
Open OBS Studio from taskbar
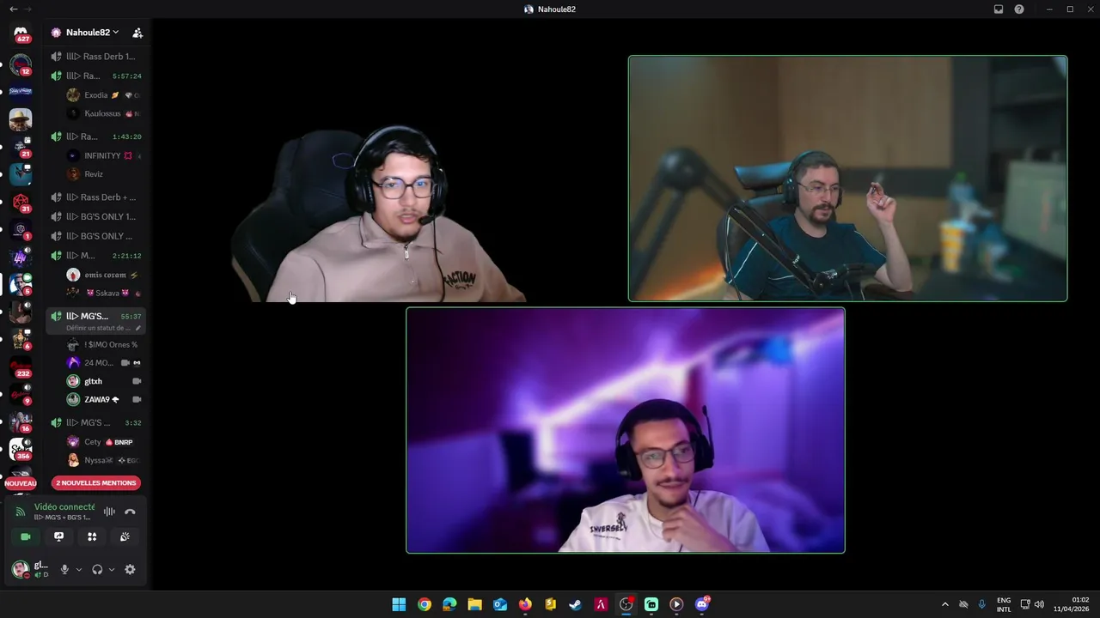point(626,604)
